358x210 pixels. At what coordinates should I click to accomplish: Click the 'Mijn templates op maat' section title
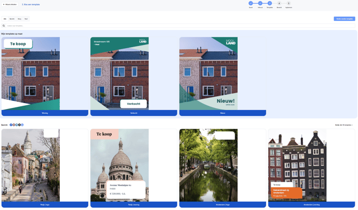pyautogui.click(x=12, y=34)
